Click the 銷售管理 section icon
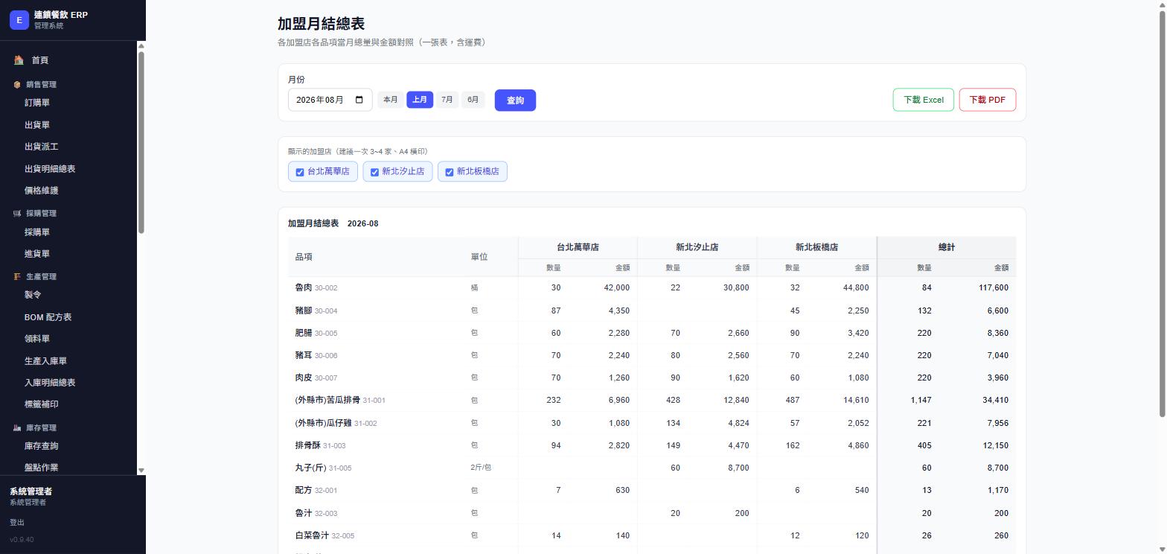This screenshot has width=1167, height=554. tap(17, 85)
